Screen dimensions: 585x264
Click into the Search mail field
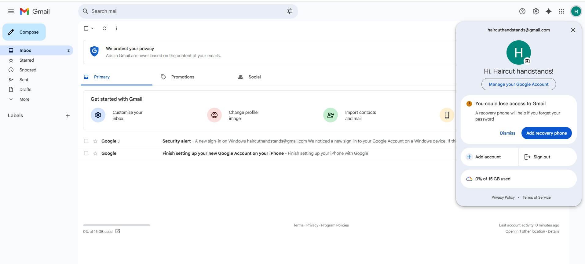pos(188,11)
